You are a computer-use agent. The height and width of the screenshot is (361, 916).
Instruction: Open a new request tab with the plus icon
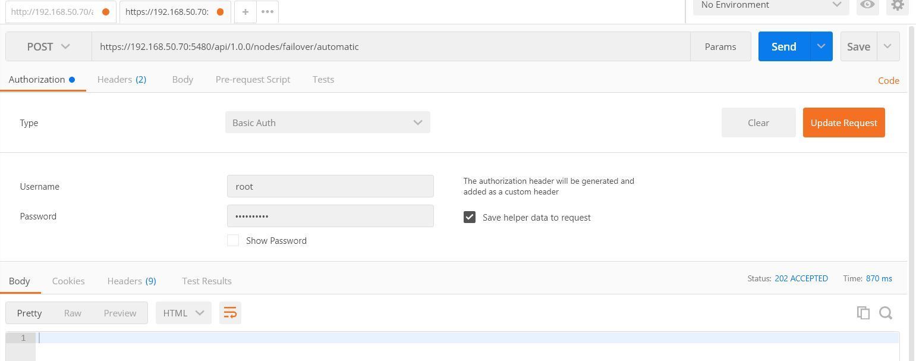coord(245,11)
